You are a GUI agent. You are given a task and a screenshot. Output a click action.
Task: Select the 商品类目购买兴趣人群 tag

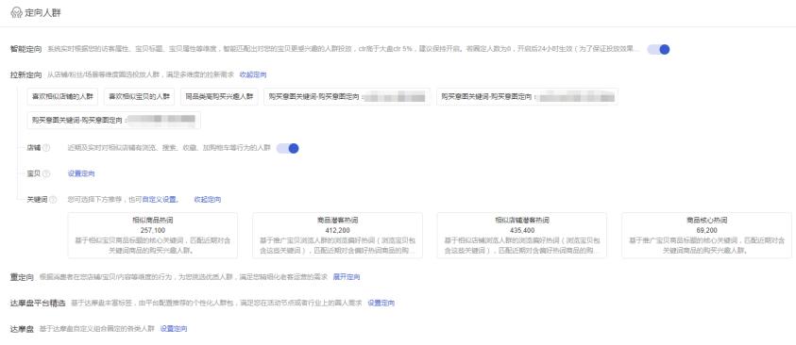pyautogui.click(x=219, y=96)
